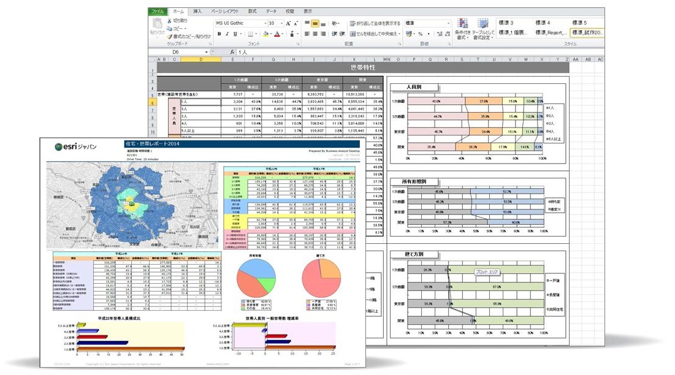Apply the 標準_Report cell style
The image size is (675, 375).
coord(550,32)
